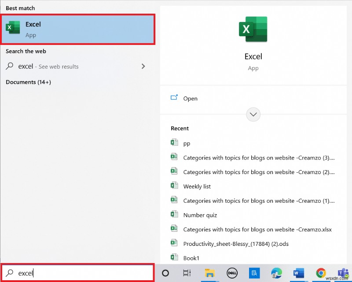The width and height of the screenshot is (352, 282).
Task: Open recent file 'Number quiz'
Action: [x=200, y=215]
